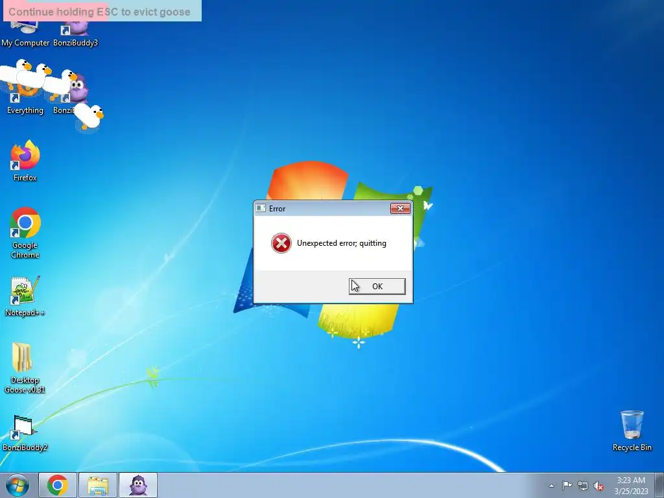Click the muted volume tray icon

(599, 486)
